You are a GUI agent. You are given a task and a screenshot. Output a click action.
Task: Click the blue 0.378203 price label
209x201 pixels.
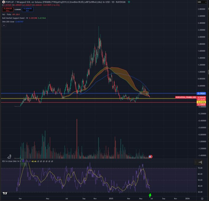coord(201,93)
